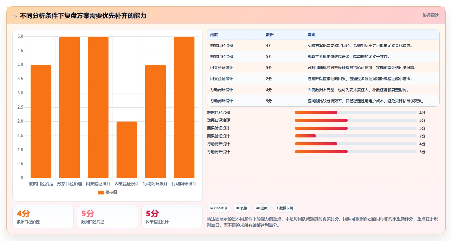Viewport: 452px width, 241px height.
Task: Select the 行动闭环设计 chart bar at value 4
Action: pos(155,121)
